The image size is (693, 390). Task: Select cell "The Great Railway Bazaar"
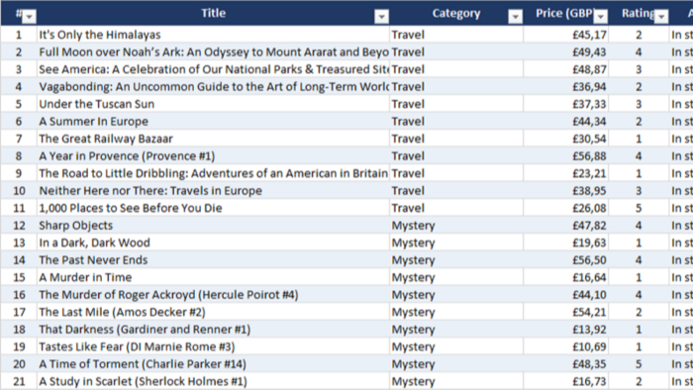coord(213,139)
